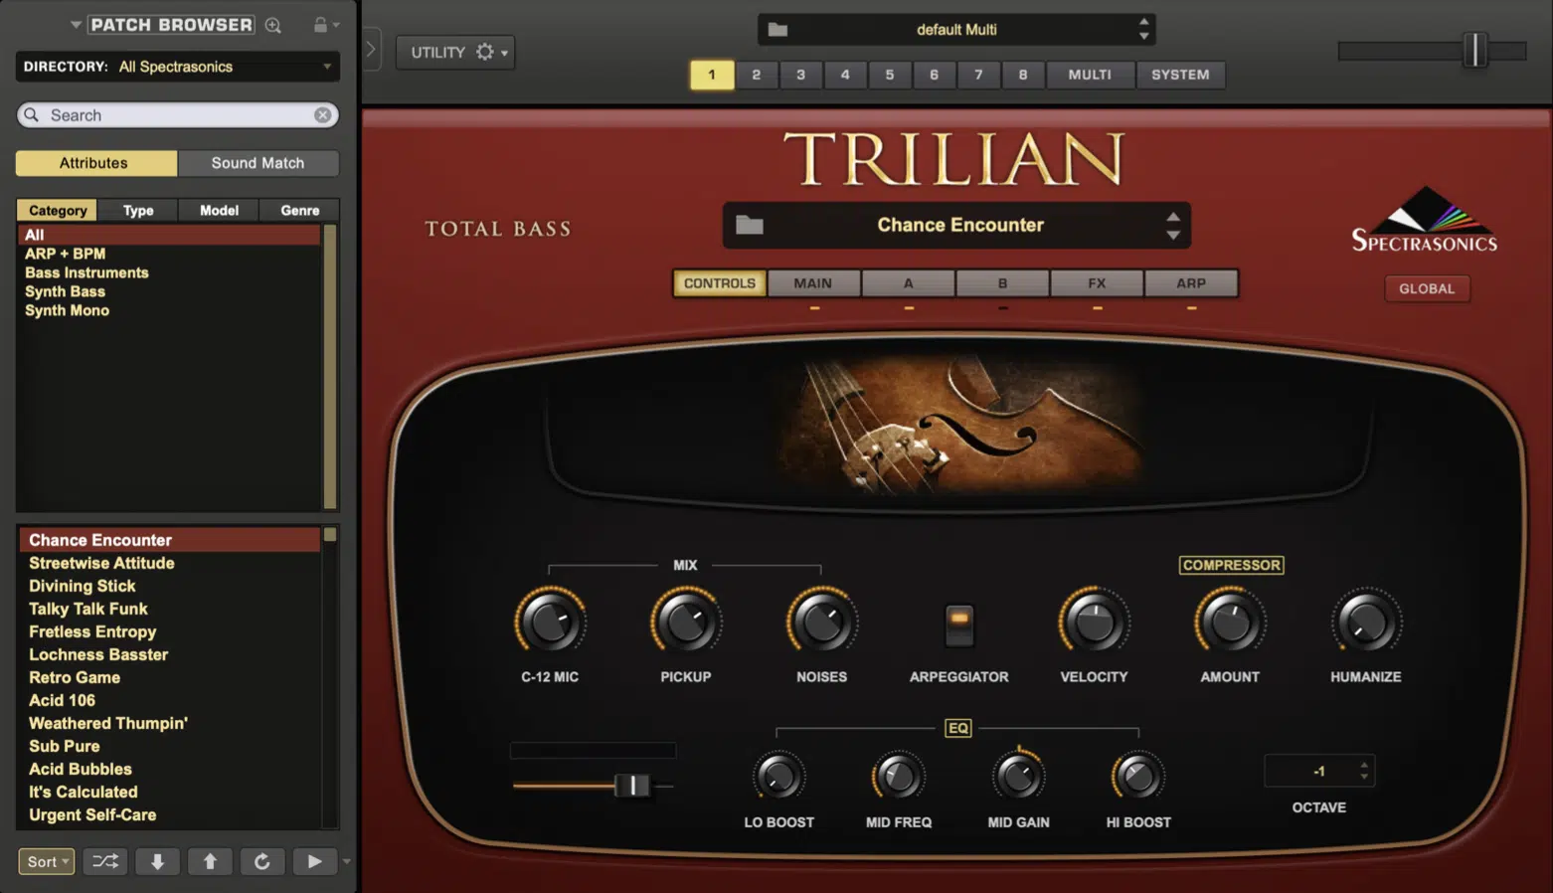Click the audition play button

[314, 861]
